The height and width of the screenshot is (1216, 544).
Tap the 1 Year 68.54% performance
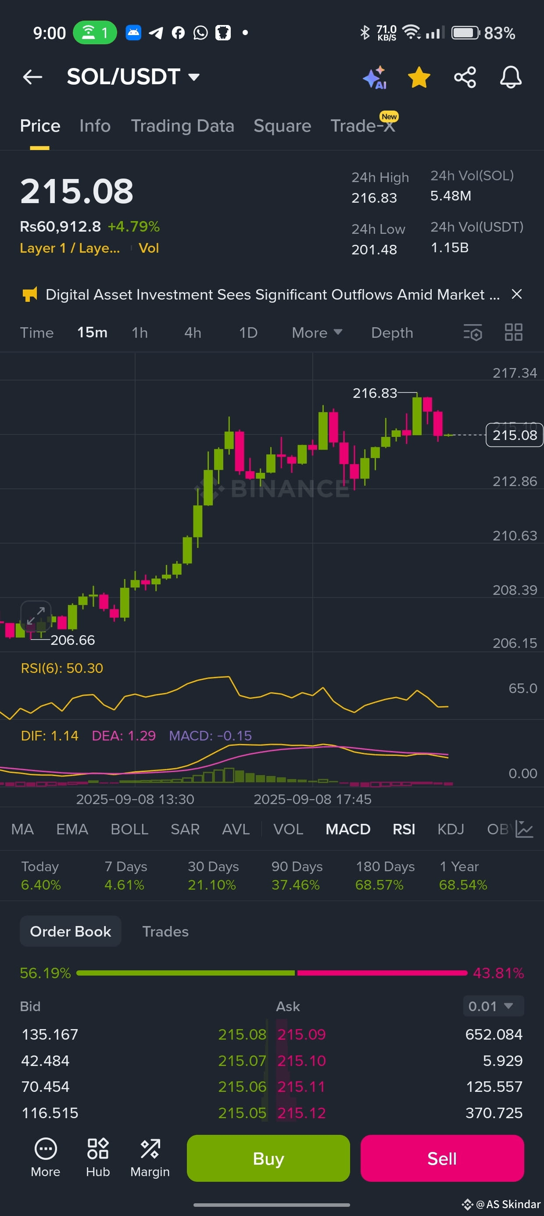pyautogui.click(x=463, y=876)
